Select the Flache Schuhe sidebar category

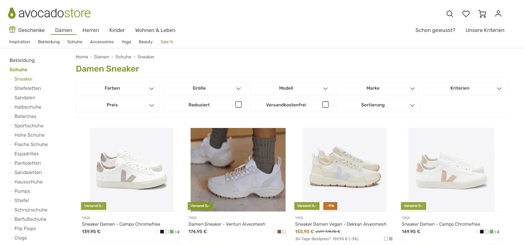tap(31, 144)
